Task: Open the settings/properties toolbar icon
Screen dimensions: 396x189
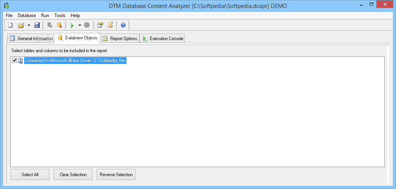Action: [100, 25]
